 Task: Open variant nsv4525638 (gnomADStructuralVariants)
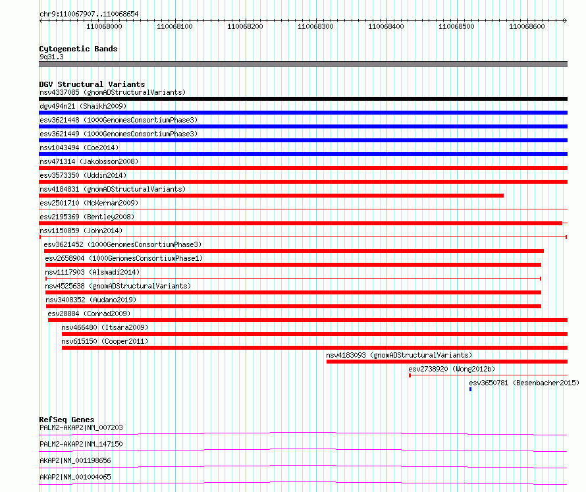pos(118,286)
